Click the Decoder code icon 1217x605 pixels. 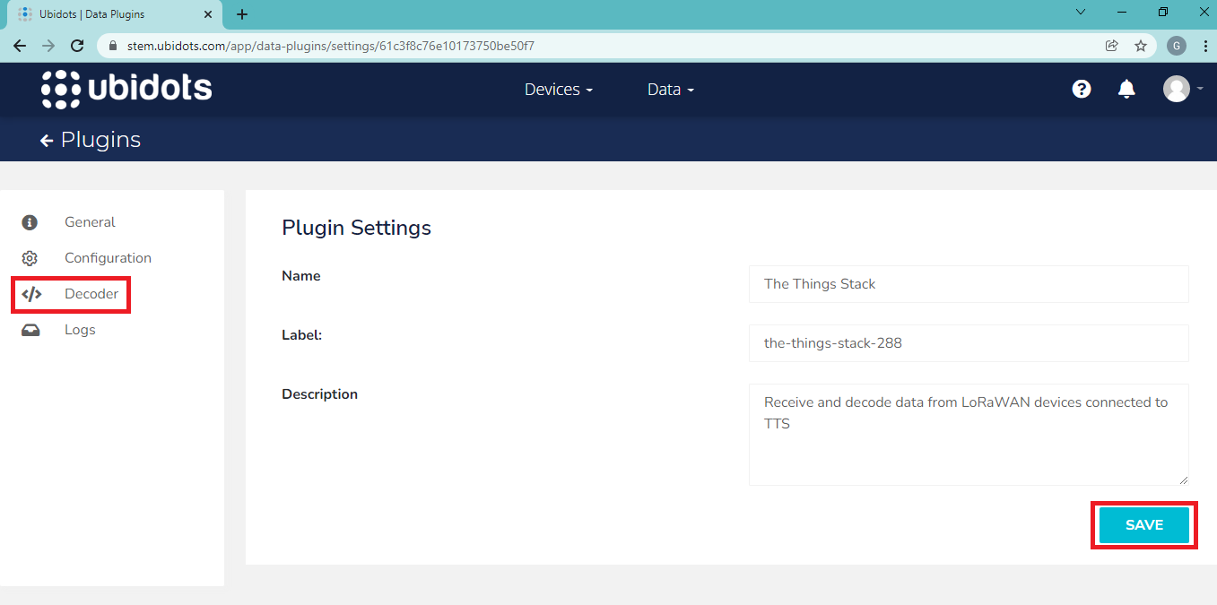click(31, 294)
